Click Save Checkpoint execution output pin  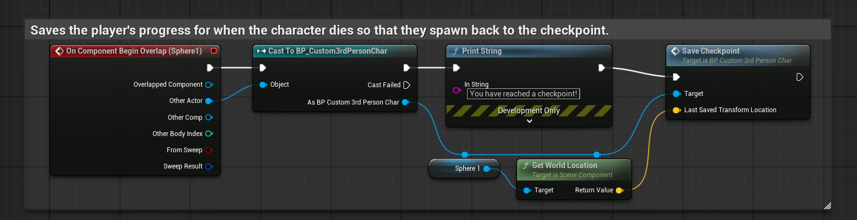click(799, 77)
